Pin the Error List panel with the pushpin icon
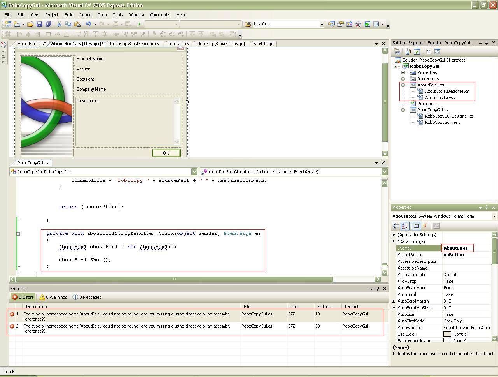 [x=377, y=289]
